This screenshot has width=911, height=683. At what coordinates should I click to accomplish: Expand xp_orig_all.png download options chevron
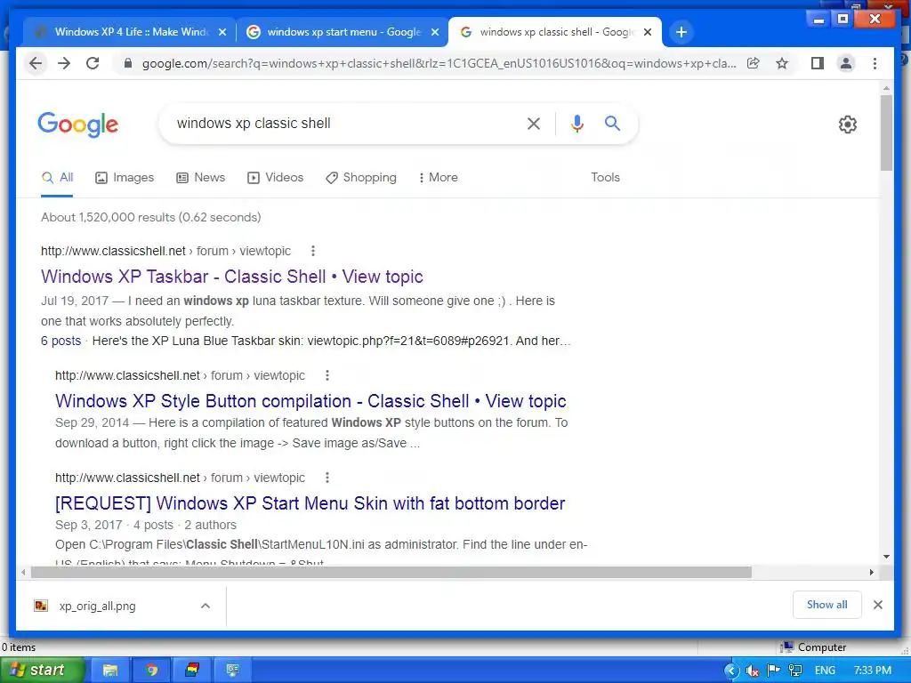[206, 606]
